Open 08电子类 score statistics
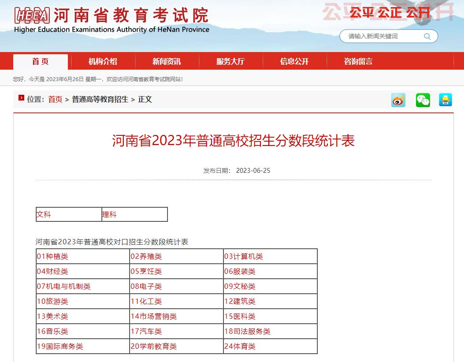 146,286
